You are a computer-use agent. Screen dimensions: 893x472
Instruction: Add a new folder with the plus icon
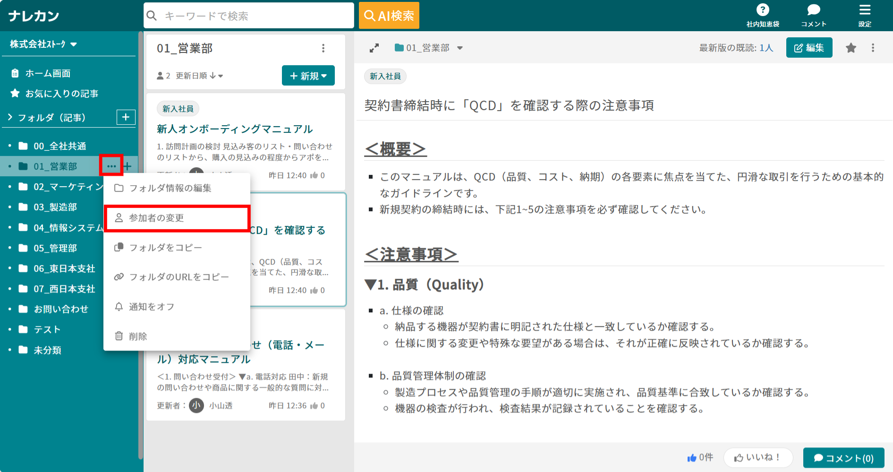tap(126, 117)
